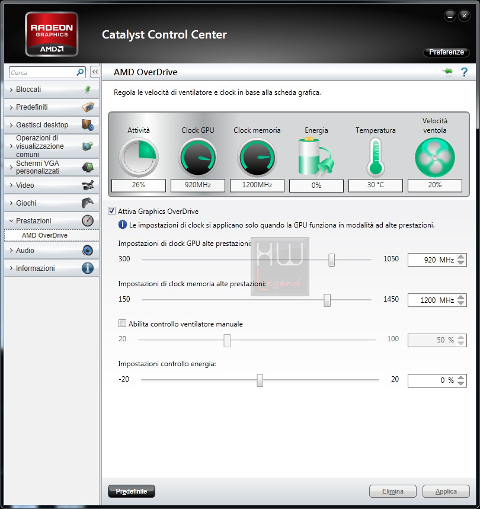480x509 pixels.
Task: Click the Elimina button
Action: tap(393, 491)
